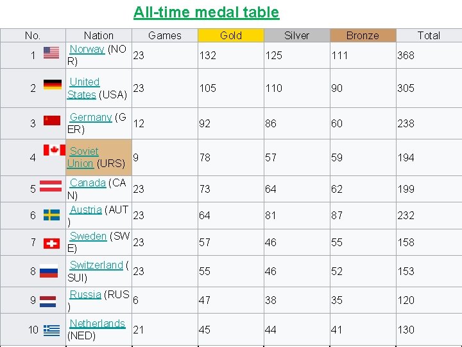The height and width of the screenshot is (347, 462).
Task: Select the Dutch flag in row 9
Action: 49,300
